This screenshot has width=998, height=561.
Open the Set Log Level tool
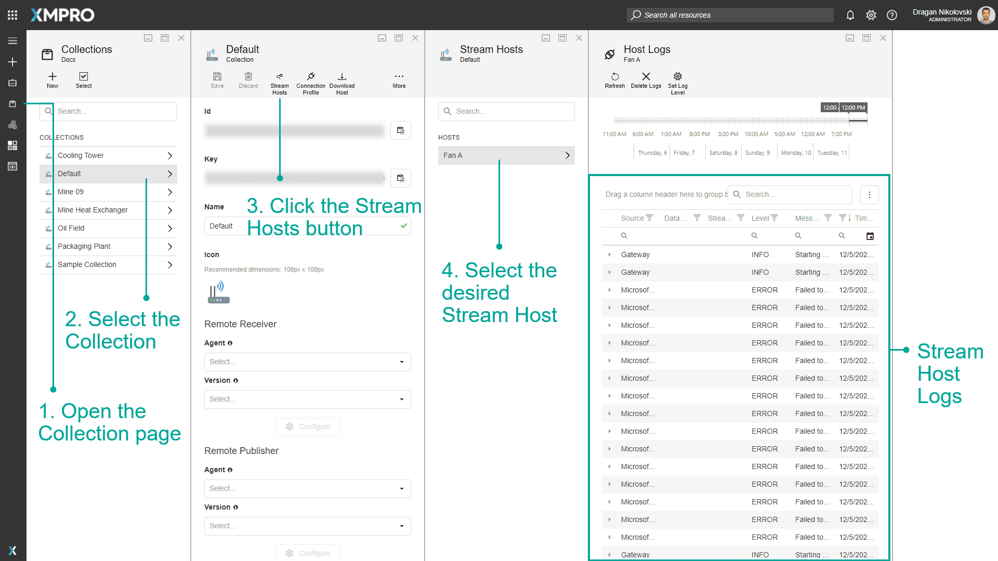(678, 77)
